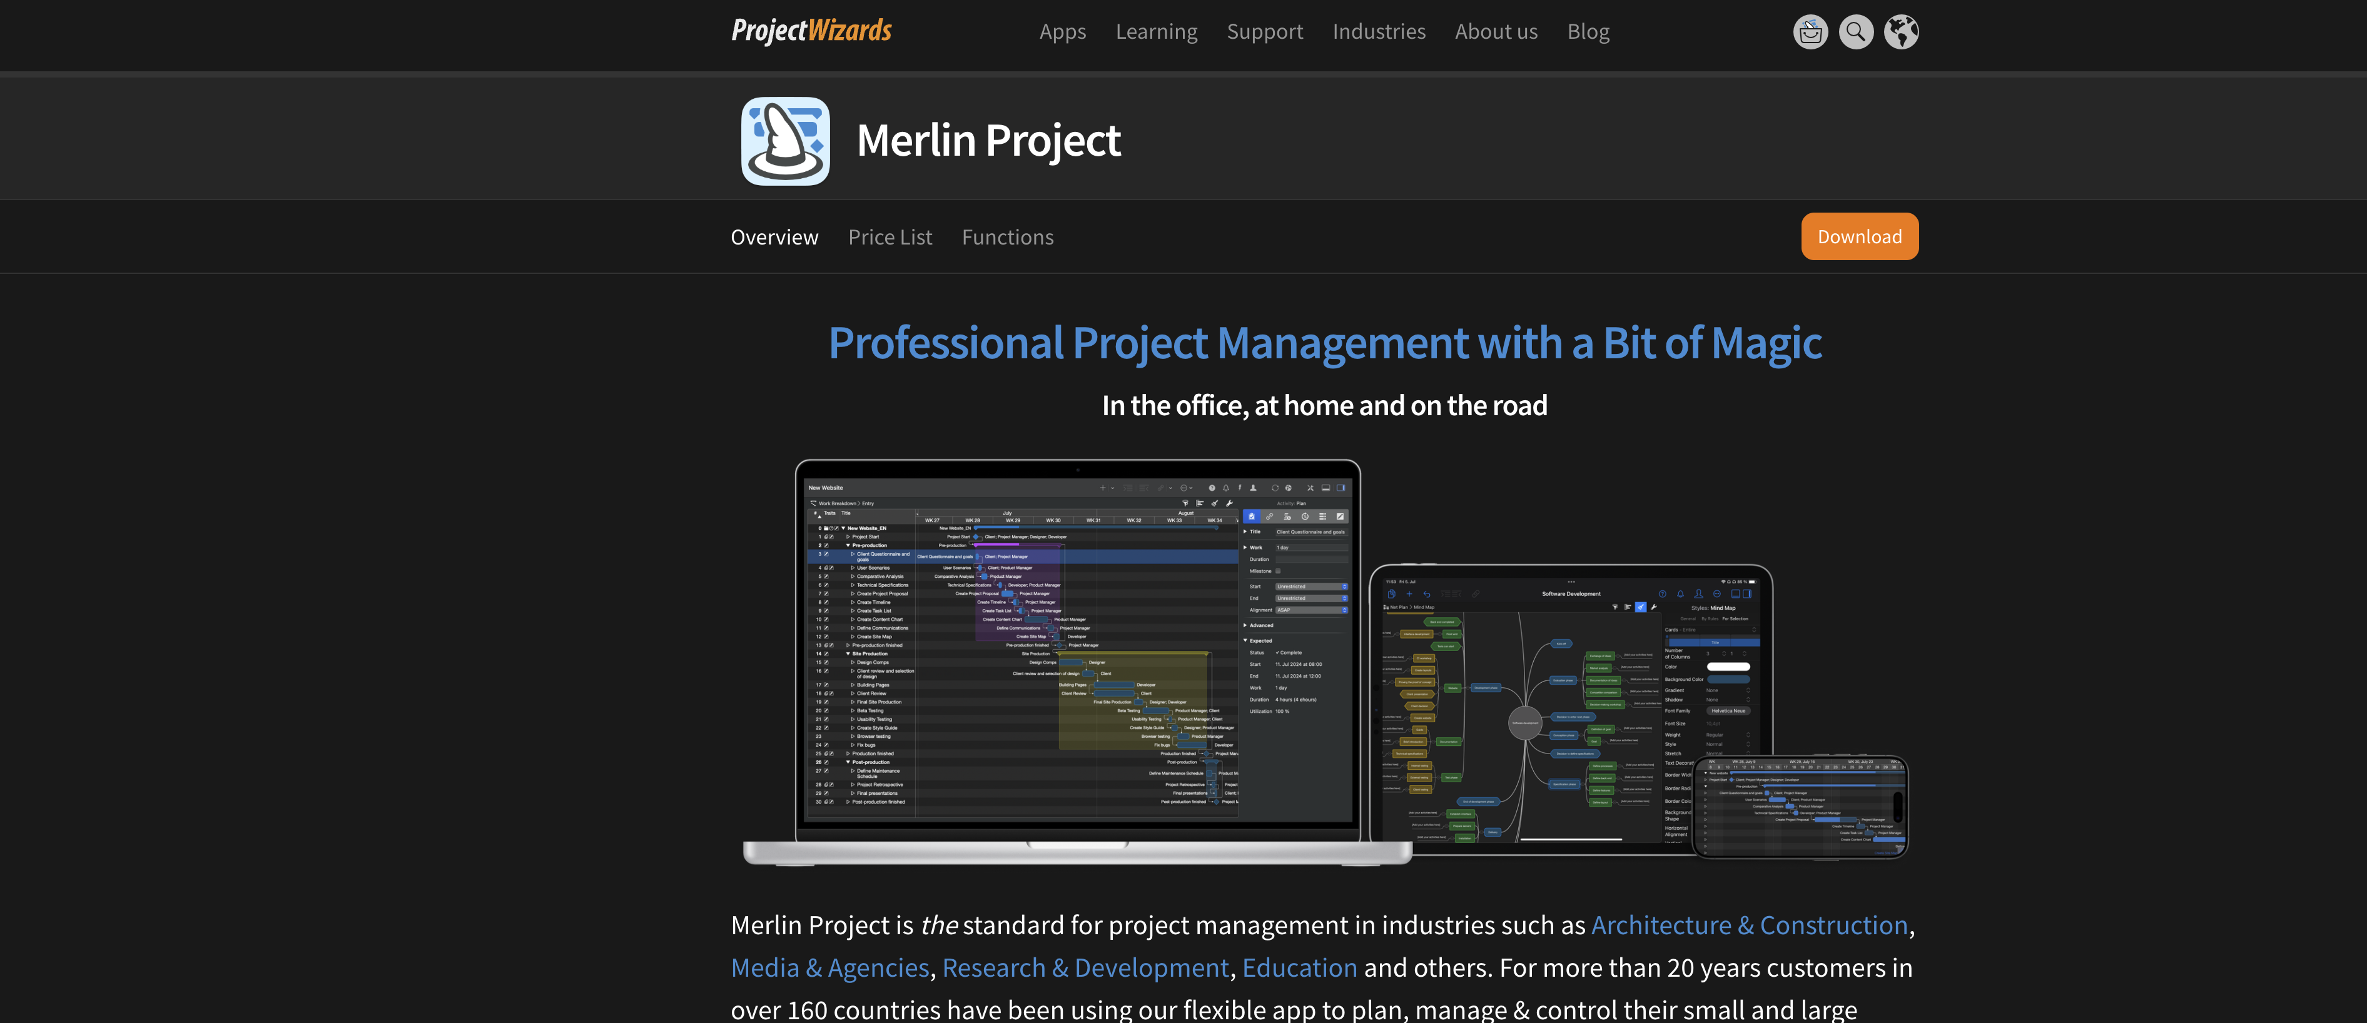Follow the Media & Agencies link
The image size is (2367, 1023).
click(829, 967)
